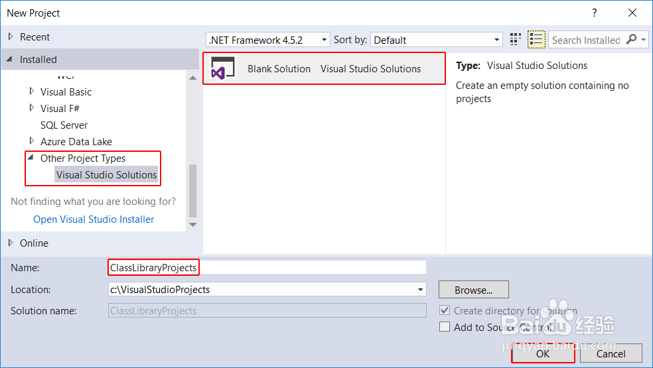This screenshot has height=368, width=653.
Task: Open the Sort by Default dropdown
Action: pos(437,40)
